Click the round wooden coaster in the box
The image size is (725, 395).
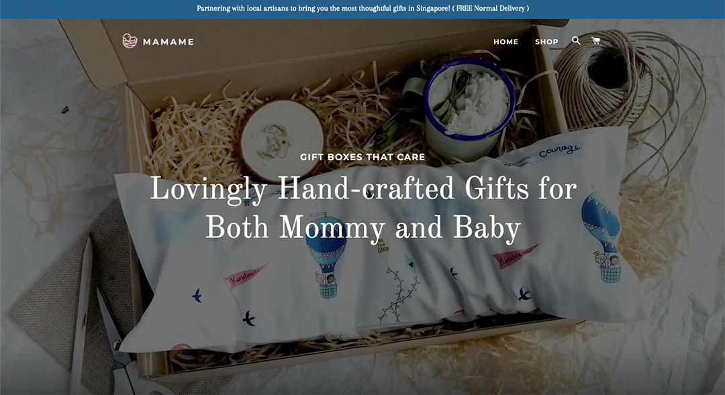(281, 139)
